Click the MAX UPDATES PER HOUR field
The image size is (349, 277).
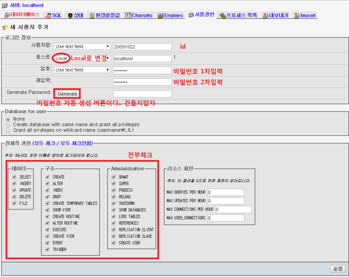(x=226, y=201)
